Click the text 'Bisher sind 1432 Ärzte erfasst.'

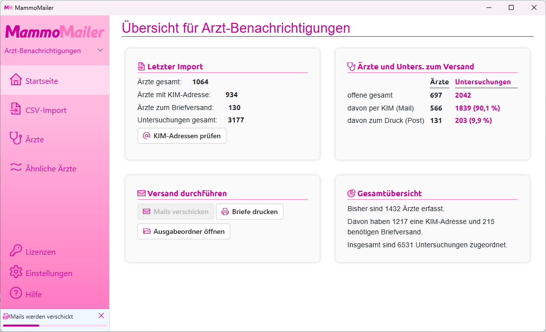click(396, 209)
